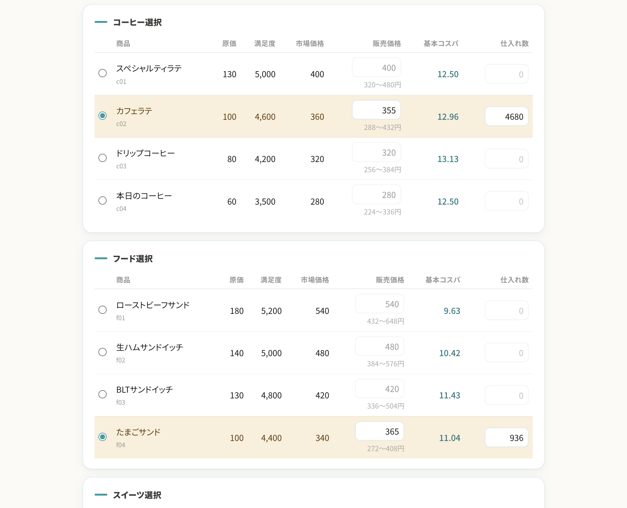Image resolution: width=627 pixels, height=508 pixels.
Task: Click the BLTサンドイッチ cost-performance value 11.43
Action: click(x=450, y=396)
